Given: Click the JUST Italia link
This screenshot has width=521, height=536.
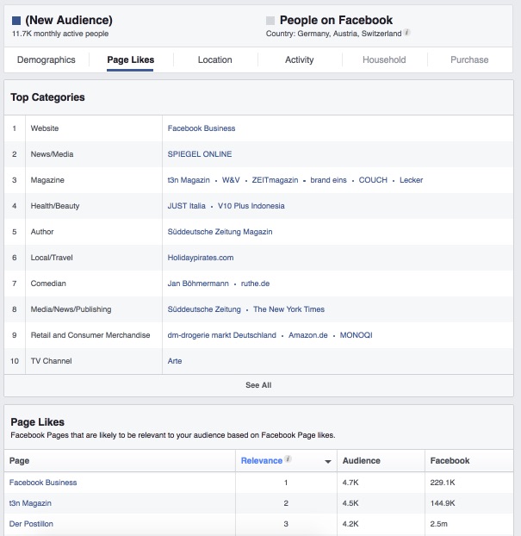Looking at the screenshot, I should [x=187, y=206].
